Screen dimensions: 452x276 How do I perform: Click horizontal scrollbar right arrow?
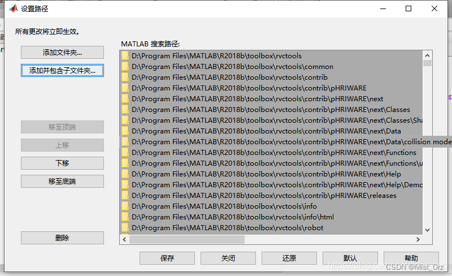(x=418, y=239)
